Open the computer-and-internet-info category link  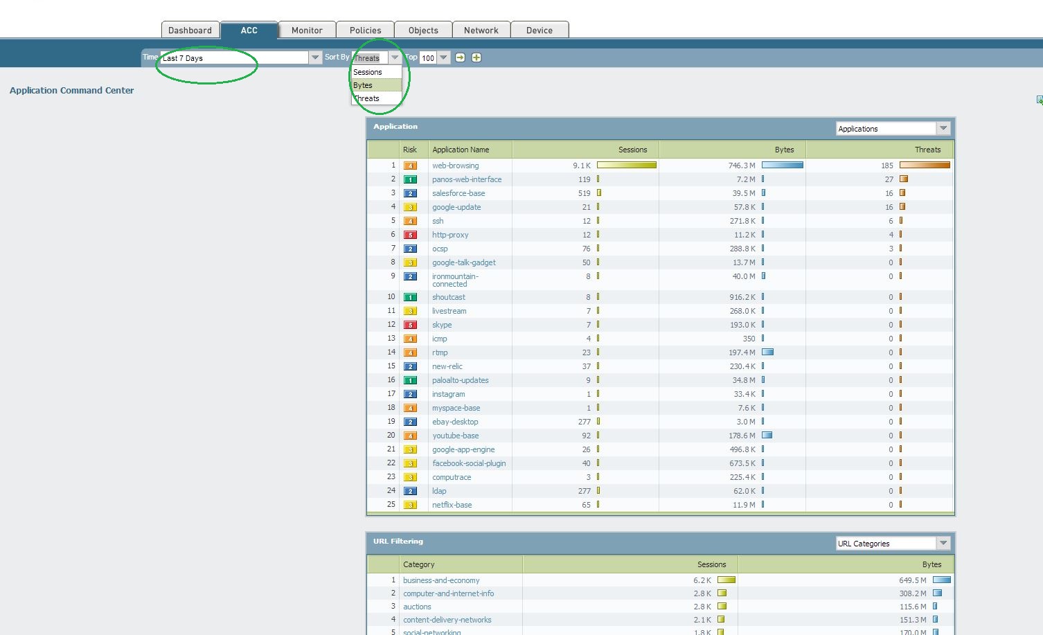(x=449, y=593)
